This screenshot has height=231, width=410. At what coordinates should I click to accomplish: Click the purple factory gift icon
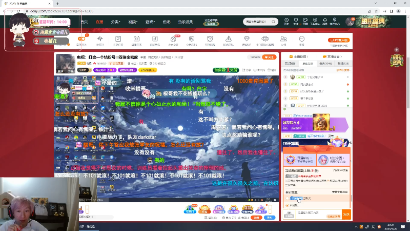pyautogui.click(x=261, y=209)
